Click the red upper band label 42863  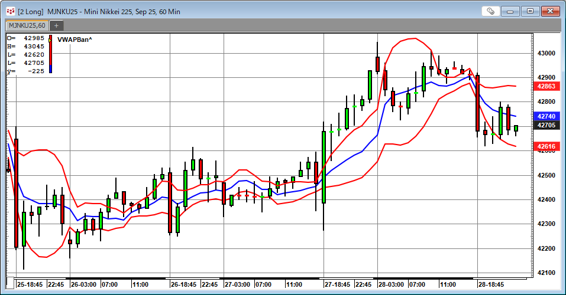coord(546,86)
